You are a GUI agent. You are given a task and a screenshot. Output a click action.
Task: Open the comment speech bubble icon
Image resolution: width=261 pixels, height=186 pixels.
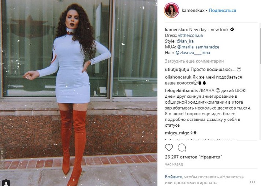(x=182, y=148)
